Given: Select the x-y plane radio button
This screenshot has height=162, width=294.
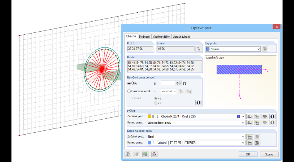Looking at the screenshot, I should (x=156, y=98).
